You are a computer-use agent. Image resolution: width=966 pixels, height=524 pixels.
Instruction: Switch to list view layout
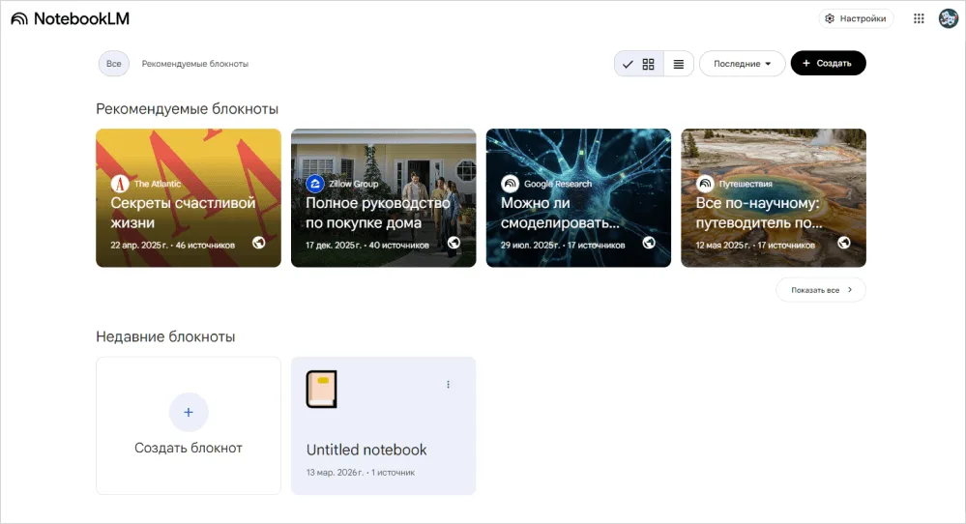[679, 64]
